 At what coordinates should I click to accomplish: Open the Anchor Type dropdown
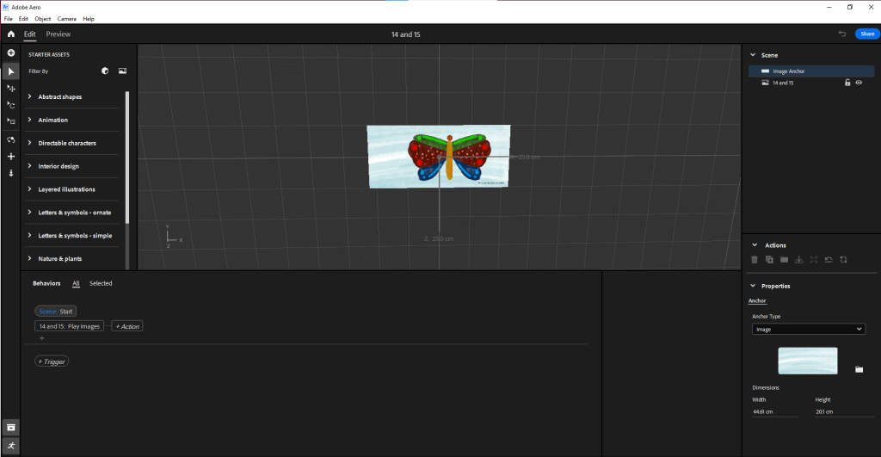(x=808, y=329)
